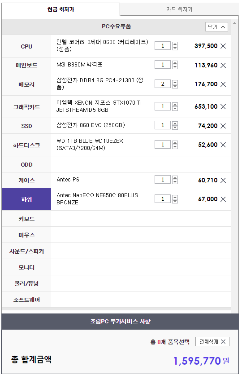Switch to the 카드 최저가 tab
242x375 pixels.
179,9
